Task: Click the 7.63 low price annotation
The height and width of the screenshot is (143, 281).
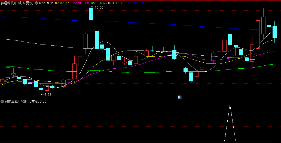Action: (48, 95)
